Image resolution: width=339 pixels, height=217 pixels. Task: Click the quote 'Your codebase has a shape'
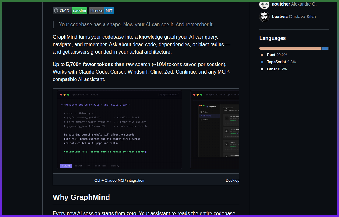coord(136,25)
